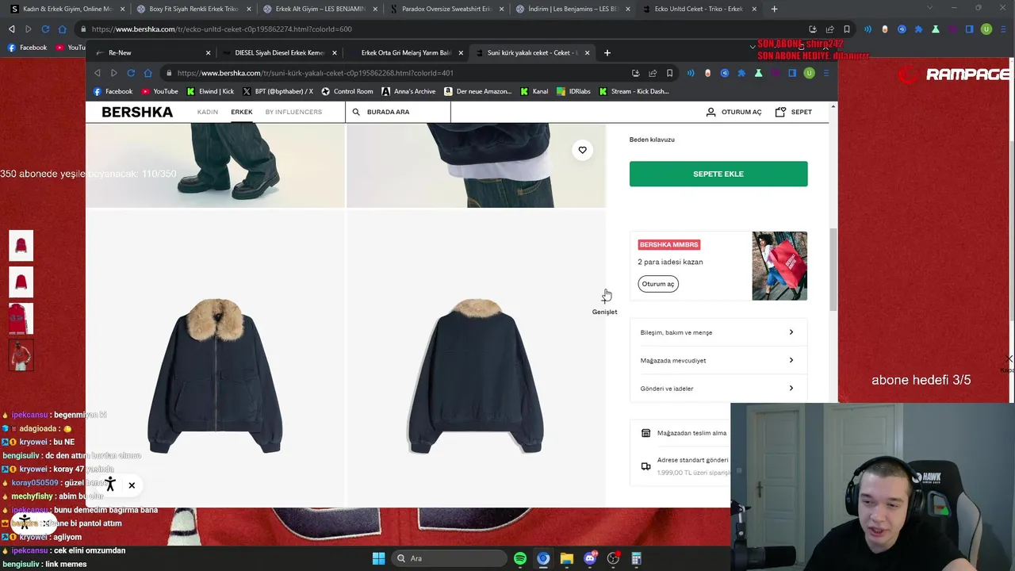Open the green profile avatar in inner browser

click(809, 73)
